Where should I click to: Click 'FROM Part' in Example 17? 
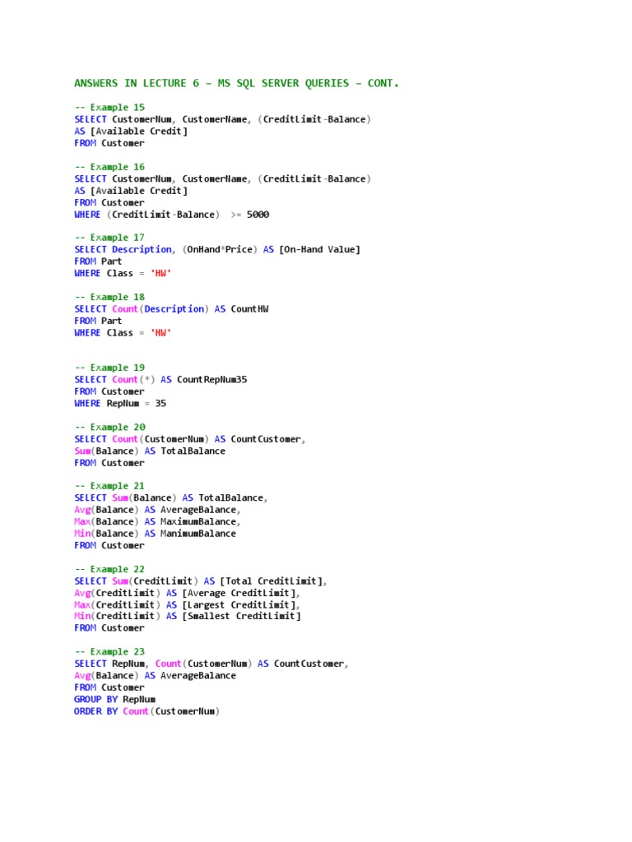point(99,261)
